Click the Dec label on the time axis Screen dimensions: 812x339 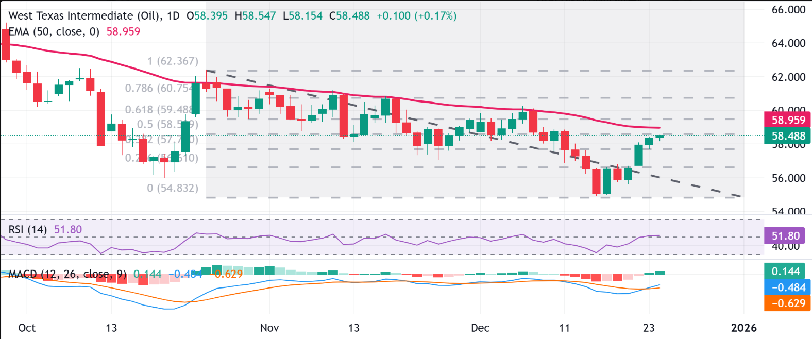click(x=480, y=328)
